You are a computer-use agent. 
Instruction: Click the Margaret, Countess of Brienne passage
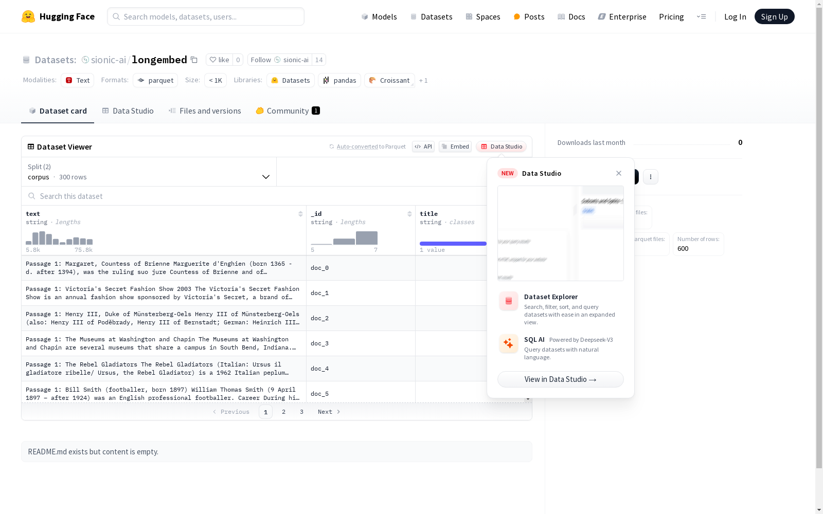[164, 268]
